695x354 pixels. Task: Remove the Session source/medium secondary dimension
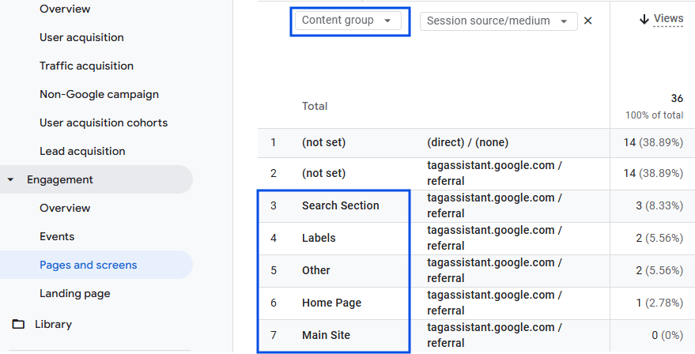[x=587, y=21]
